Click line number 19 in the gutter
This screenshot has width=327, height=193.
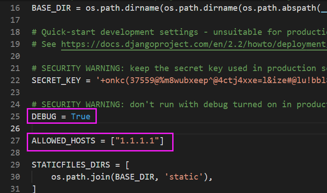[15, 44]
